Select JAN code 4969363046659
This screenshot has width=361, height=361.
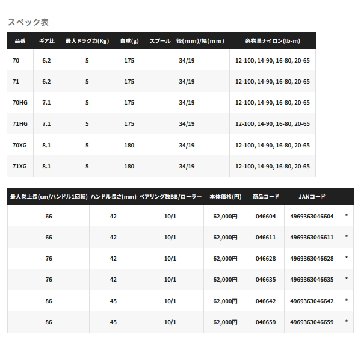(312, 322)
